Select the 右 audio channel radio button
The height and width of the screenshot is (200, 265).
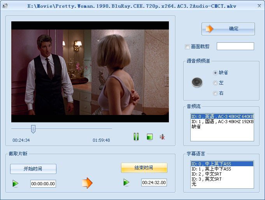[x=215, y=93]
